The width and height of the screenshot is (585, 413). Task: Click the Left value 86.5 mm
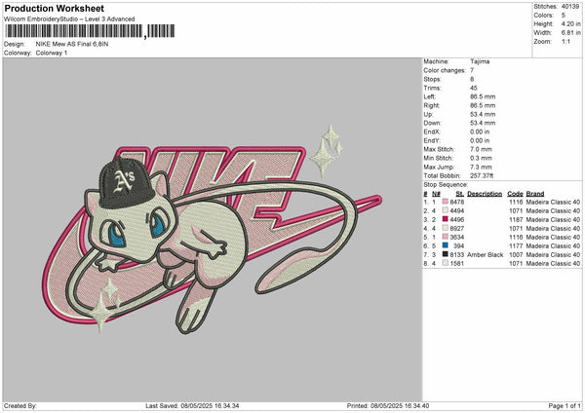[x=483, y=96]
